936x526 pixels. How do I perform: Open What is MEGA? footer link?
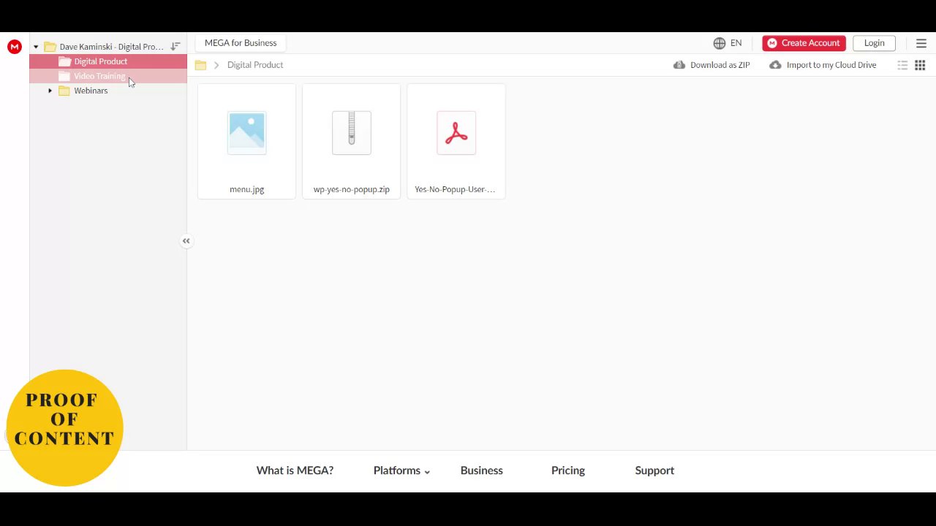(295, 470)
